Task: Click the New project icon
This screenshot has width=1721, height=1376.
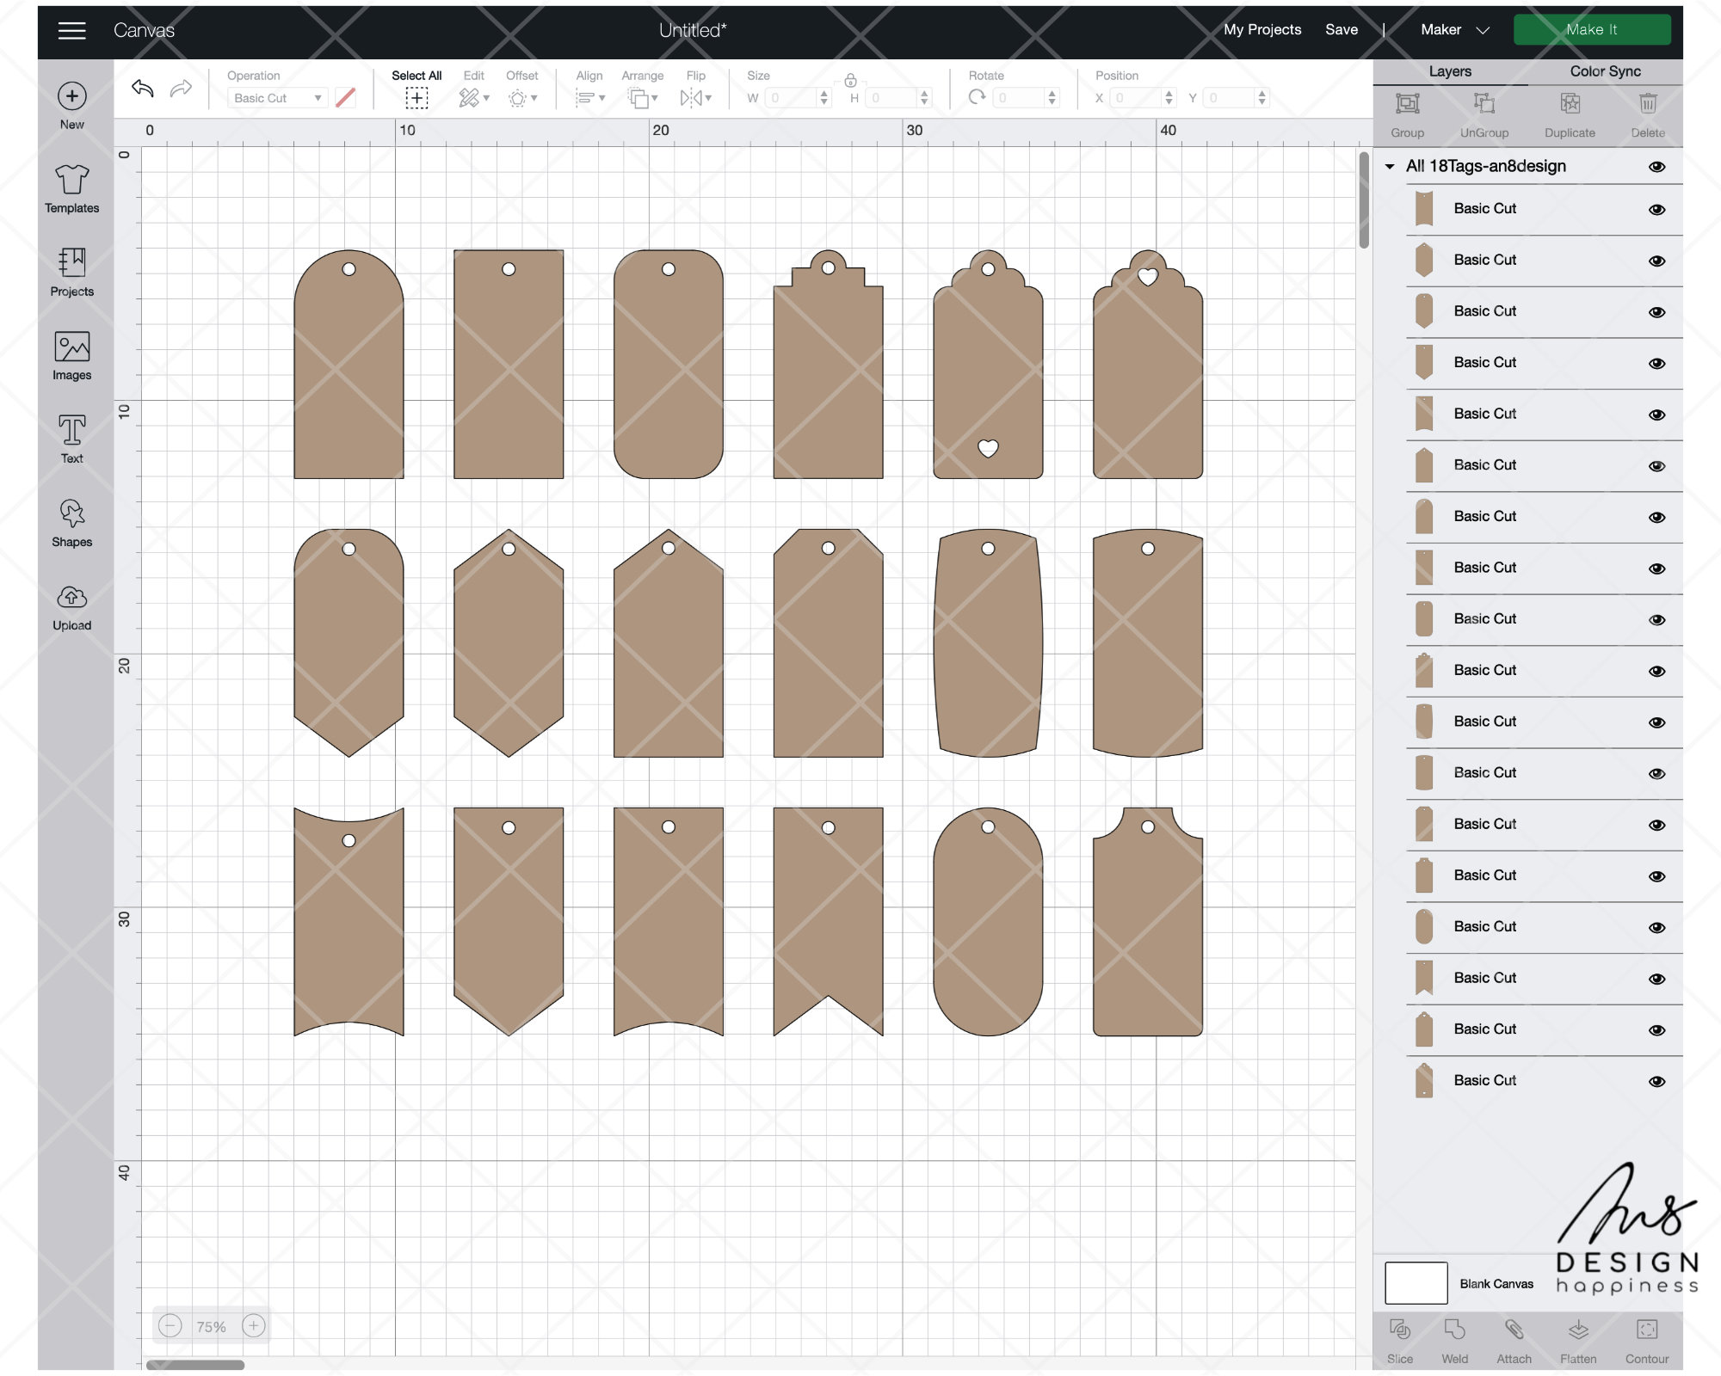Action: click(x=72, y=96)
